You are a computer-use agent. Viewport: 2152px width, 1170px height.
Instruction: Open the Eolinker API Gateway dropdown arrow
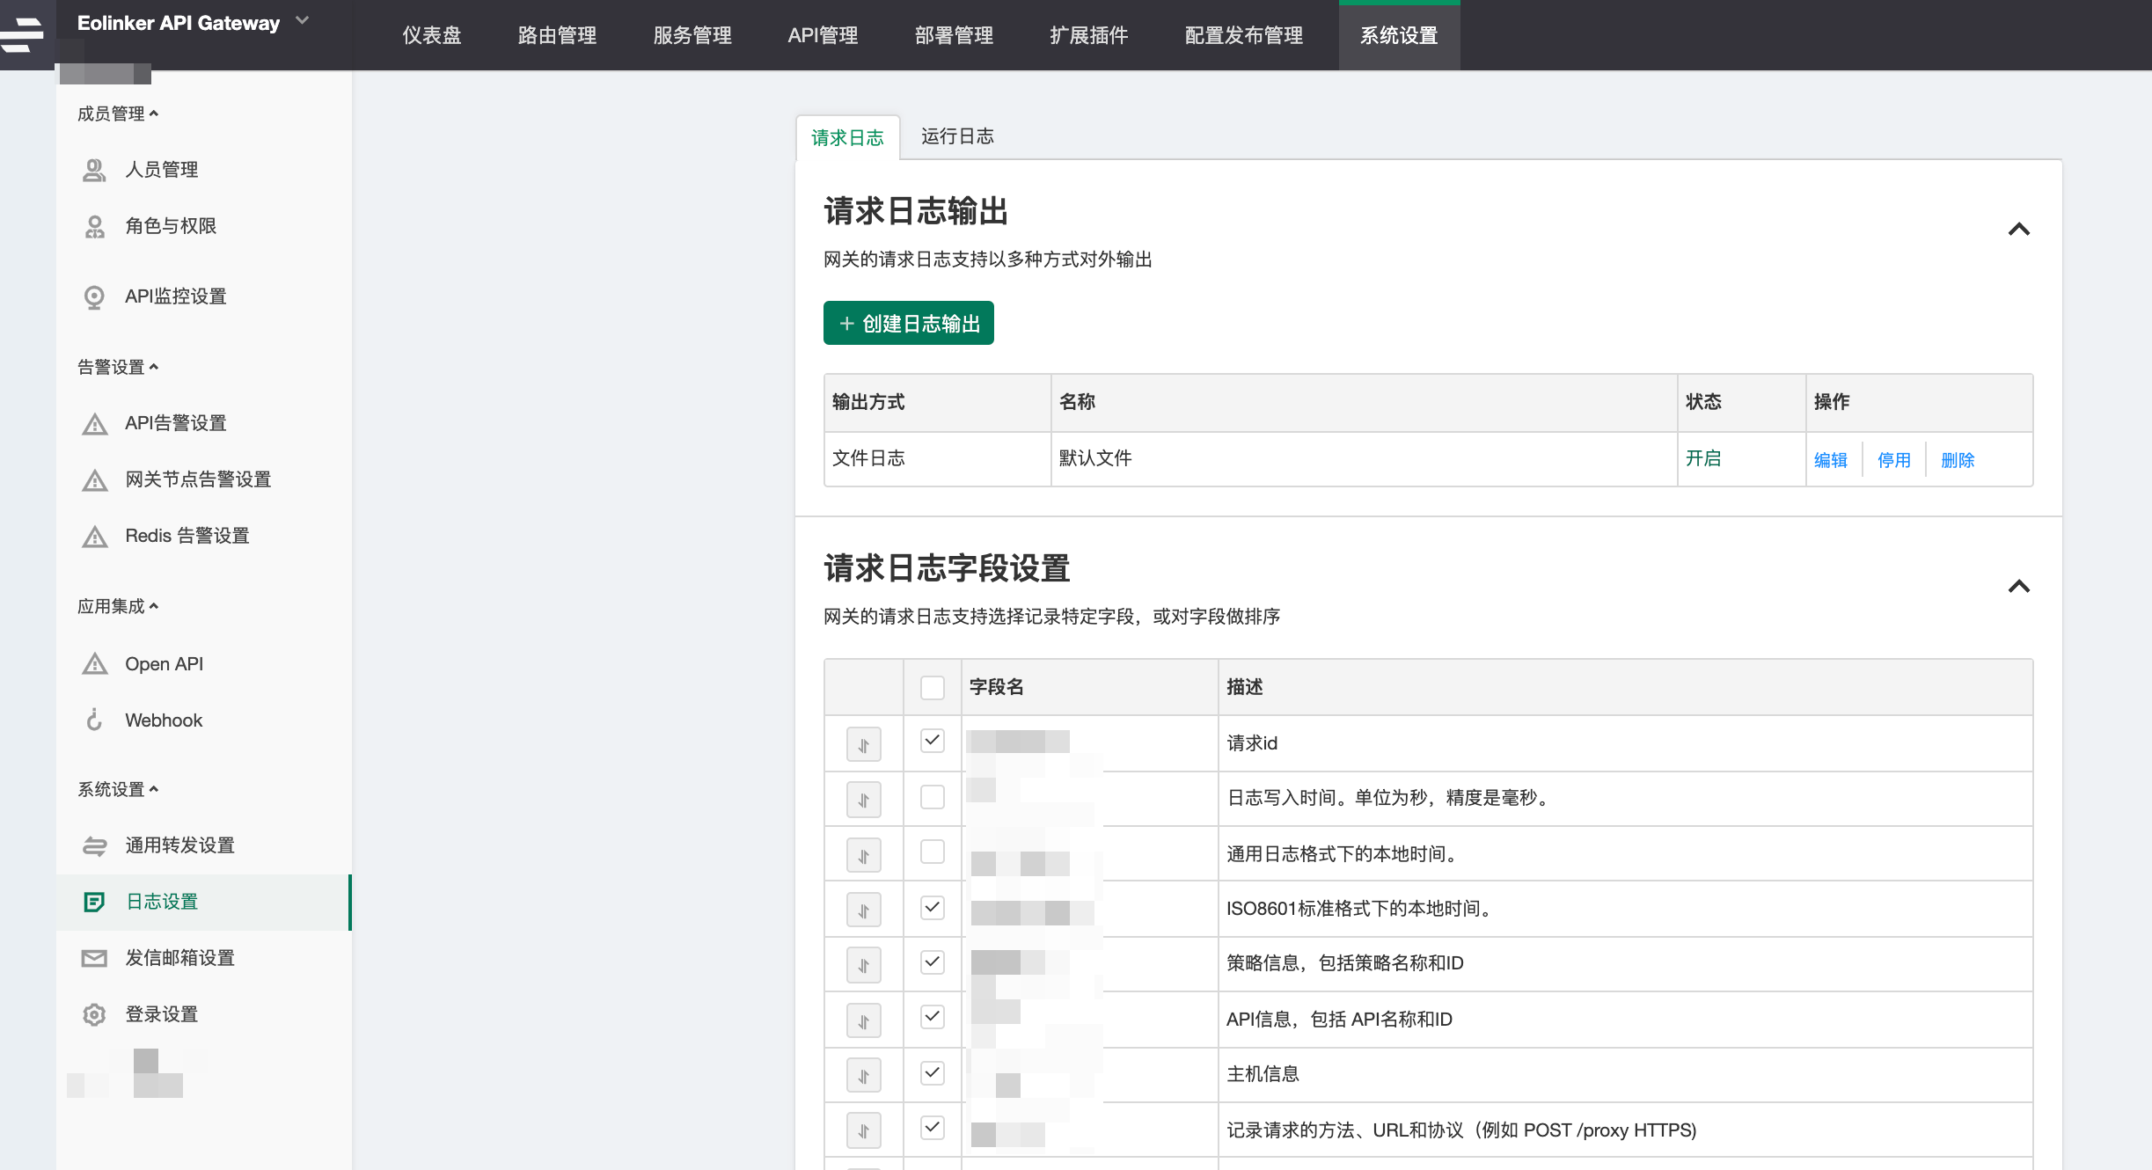(x=303, y=20)
